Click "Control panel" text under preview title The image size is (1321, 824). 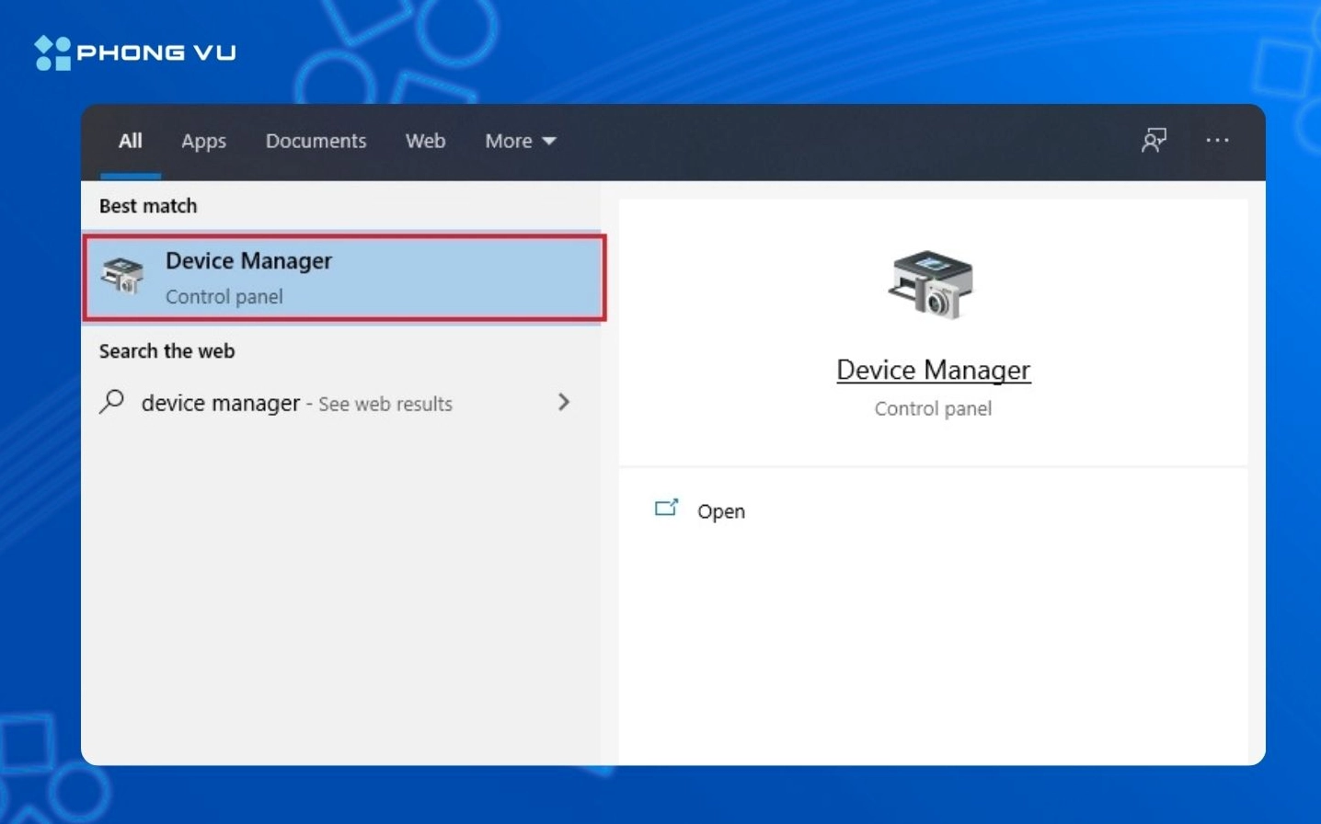[933, 408]
